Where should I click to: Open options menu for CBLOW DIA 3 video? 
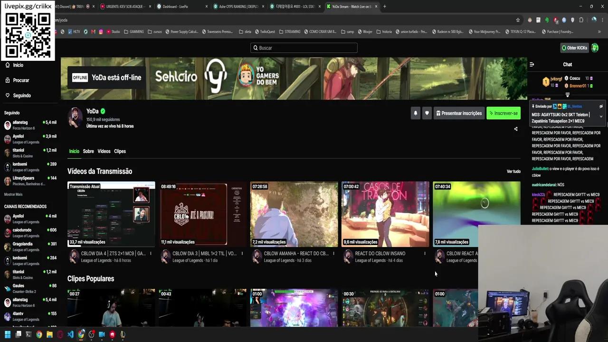tap(242, 254)
